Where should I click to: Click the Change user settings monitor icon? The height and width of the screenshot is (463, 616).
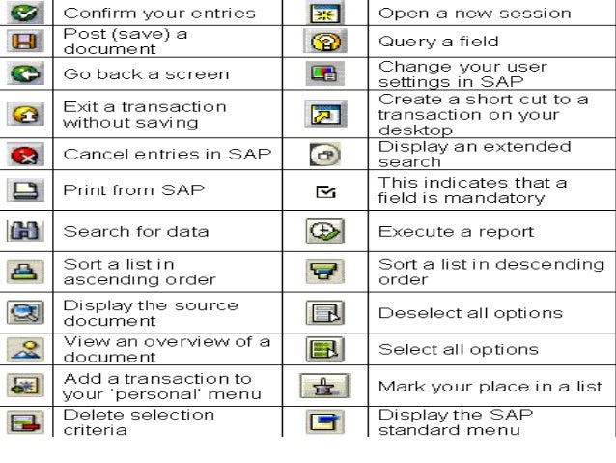(324, 73)
